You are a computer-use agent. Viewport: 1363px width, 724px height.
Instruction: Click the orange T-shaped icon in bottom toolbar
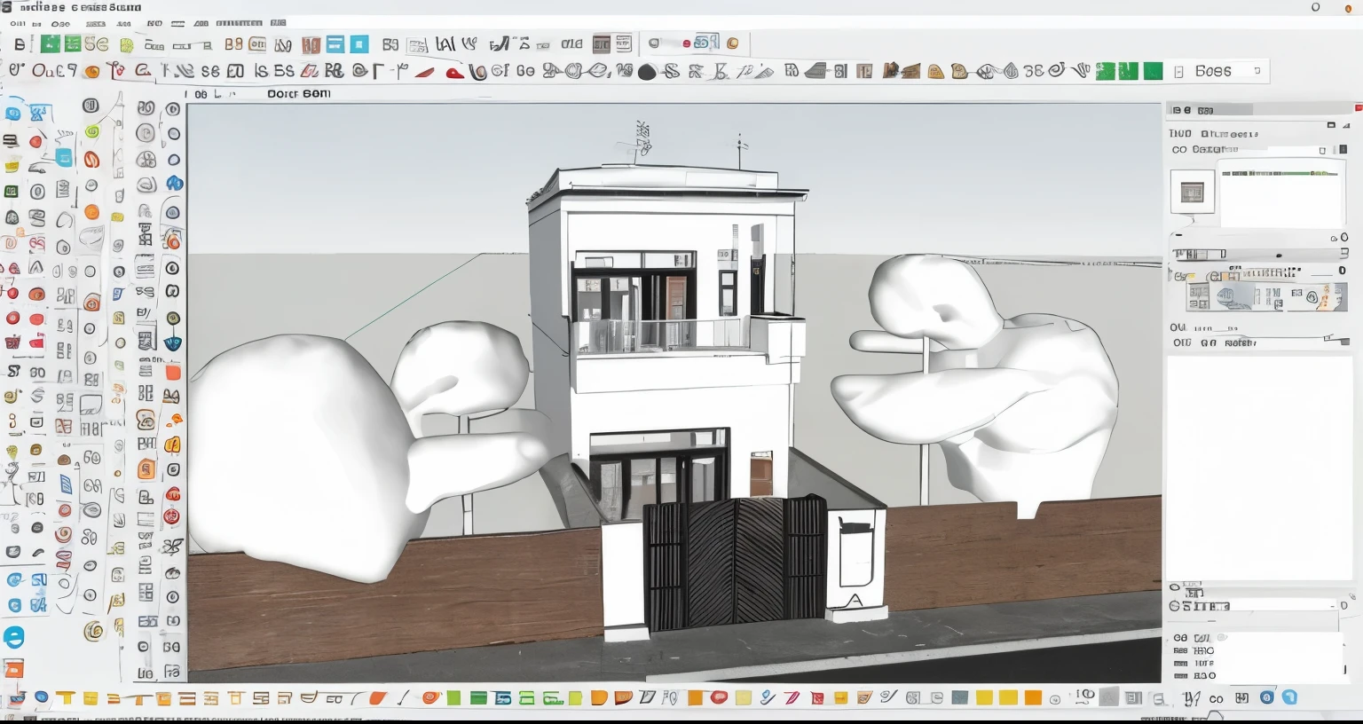pos(66,698)
